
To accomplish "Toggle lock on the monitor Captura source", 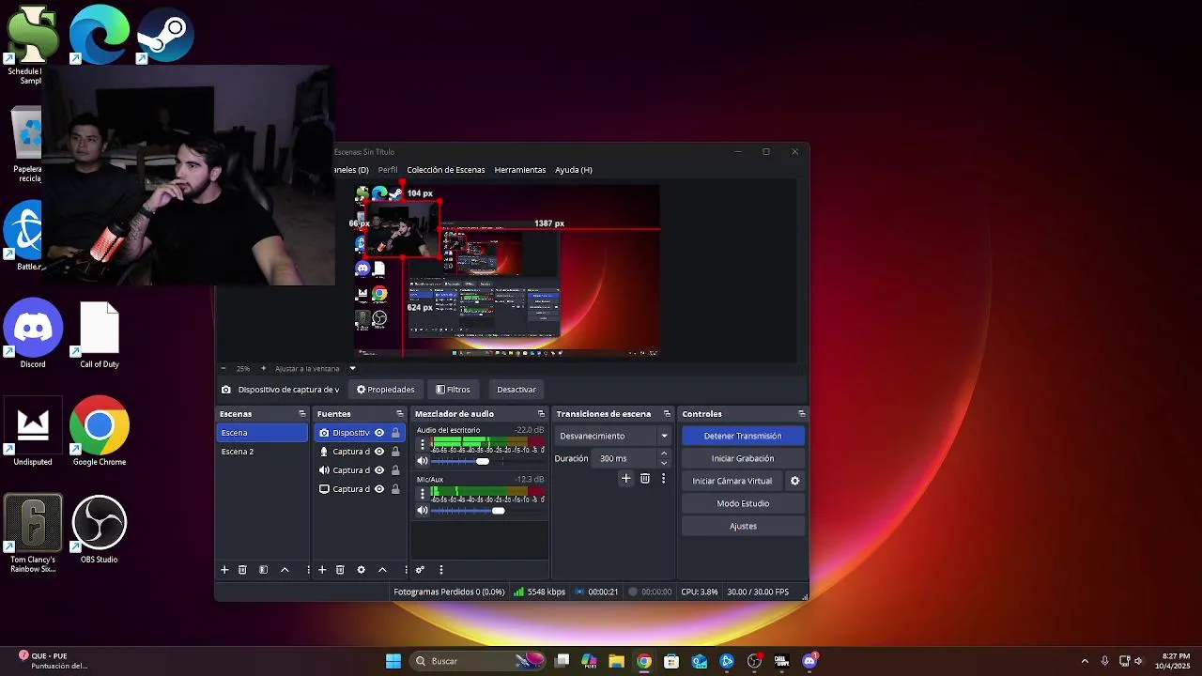I will (395, 489).
